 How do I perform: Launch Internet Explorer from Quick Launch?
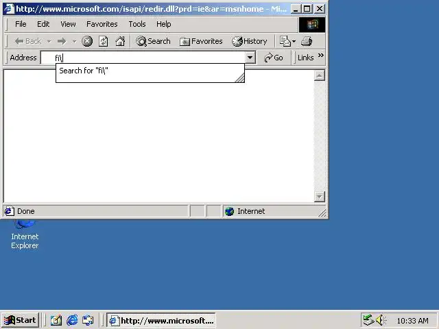point(72,320)
